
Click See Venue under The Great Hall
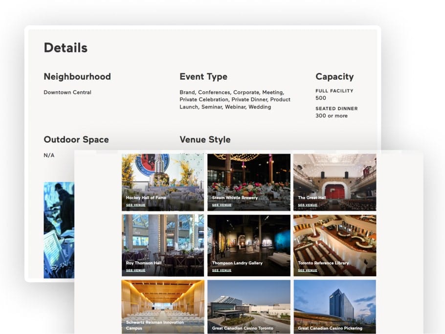tap(308, 205)
